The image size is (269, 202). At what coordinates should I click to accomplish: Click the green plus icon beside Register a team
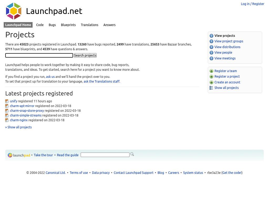coord(211,71)
